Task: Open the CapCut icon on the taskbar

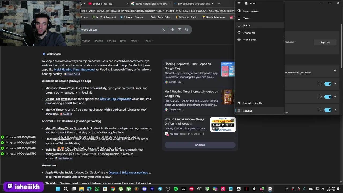Action: pos(238,189)
